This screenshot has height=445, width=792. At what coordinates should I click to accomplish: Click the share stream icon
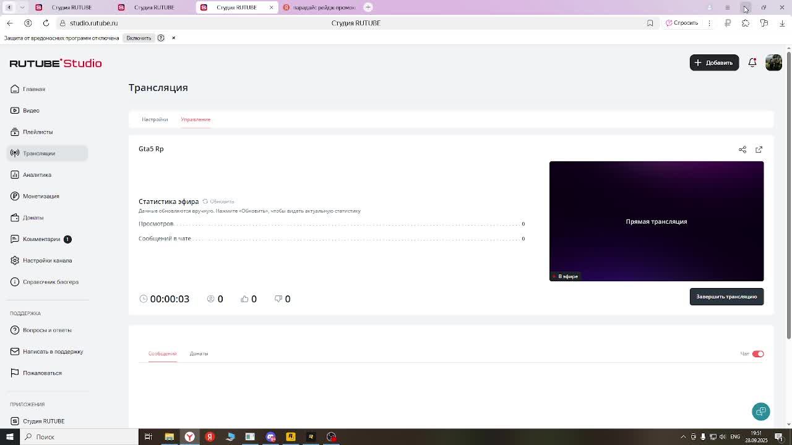click(x=742, y=150)
